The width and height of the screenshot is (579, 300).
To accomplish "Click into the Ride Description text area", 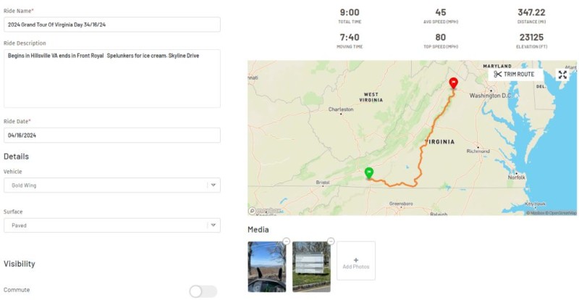I will [111, 78].
